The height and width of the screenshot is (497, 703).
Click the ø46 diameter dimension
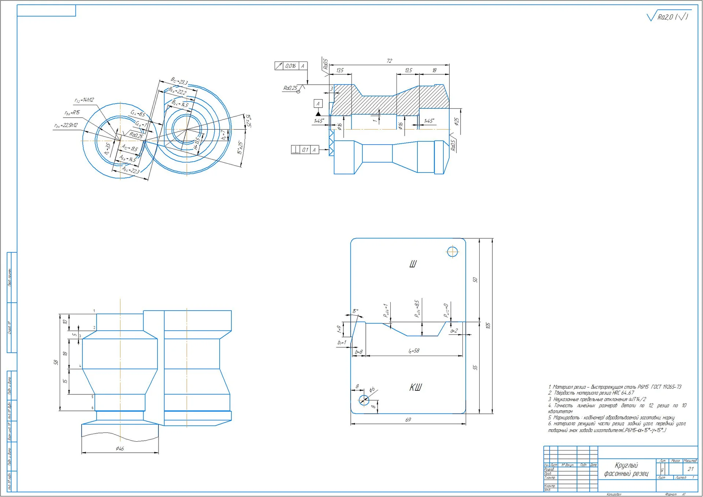(120, 449)
